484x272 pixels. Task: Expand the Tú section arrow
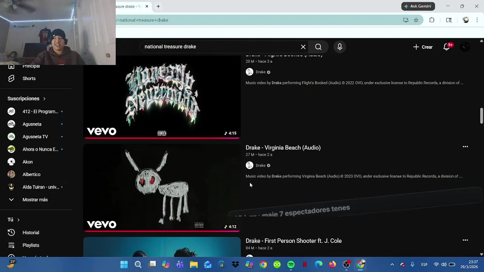(18, 219)
